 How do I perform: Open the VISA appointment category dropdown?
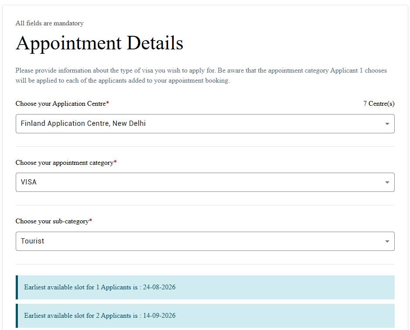pos(205,182)
